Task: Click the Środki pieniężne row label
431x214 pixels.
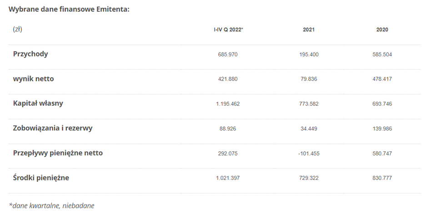Action: pos(41,178)
